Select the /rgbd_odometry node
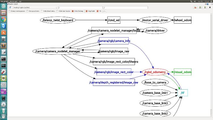213x120 pixels. (155, 72)
